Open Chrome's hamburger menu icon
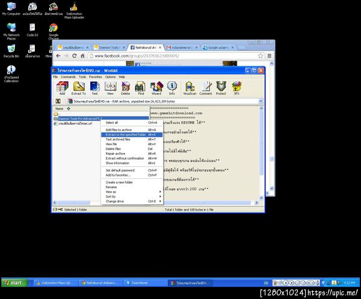 [270, 56]
